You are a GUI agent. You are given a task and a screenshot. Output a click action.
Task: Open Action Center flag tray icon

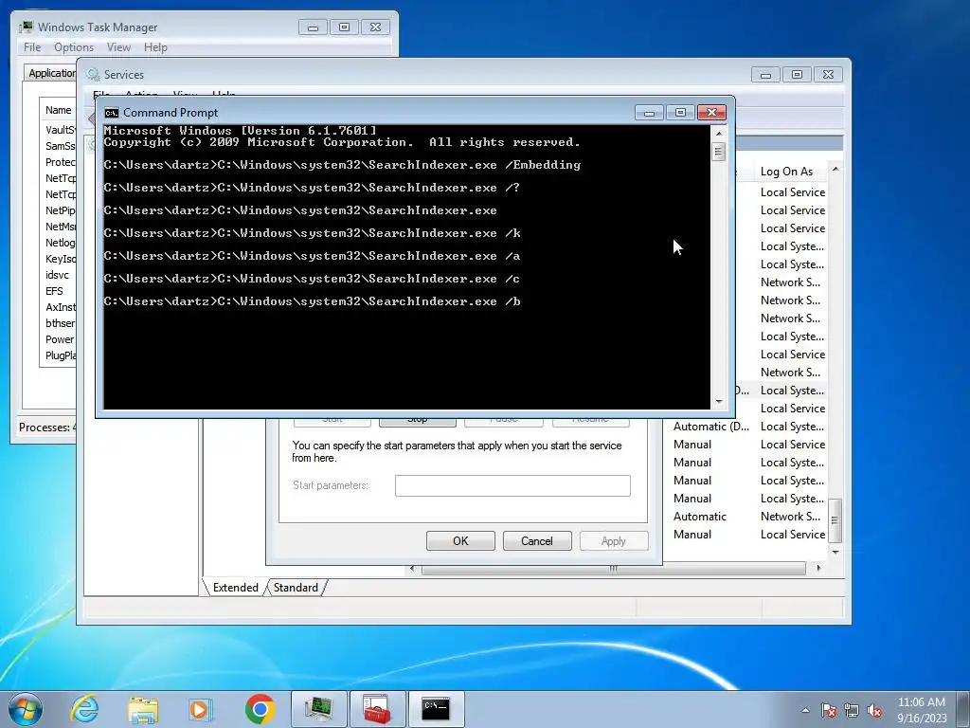828,710
